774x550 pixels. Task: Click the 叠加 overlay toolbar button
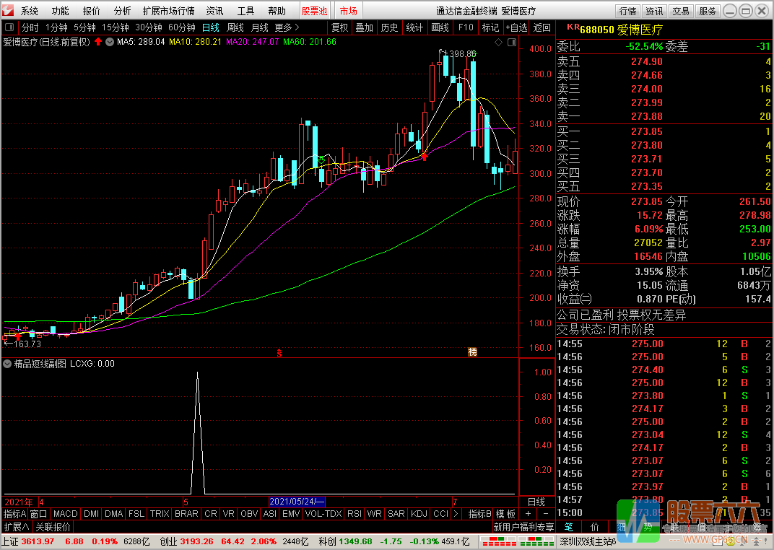(365, 27)
